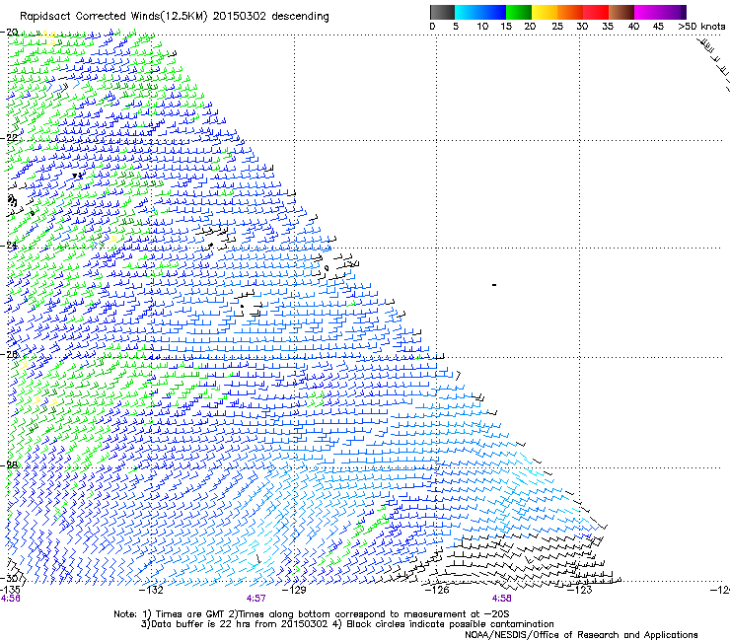
Task: Click the '-129' longitude axis label
Action: (294, 590)
